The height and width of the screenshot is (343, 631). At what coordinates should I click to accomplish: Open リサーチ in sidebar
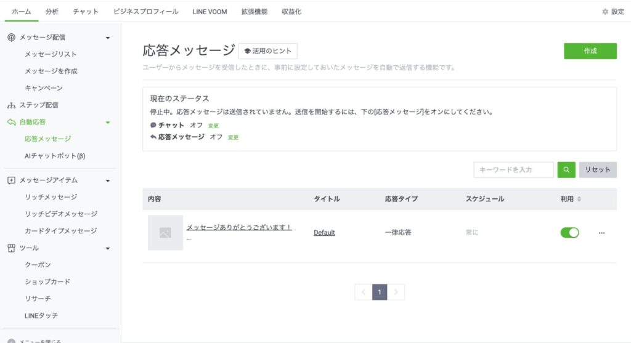38,299
